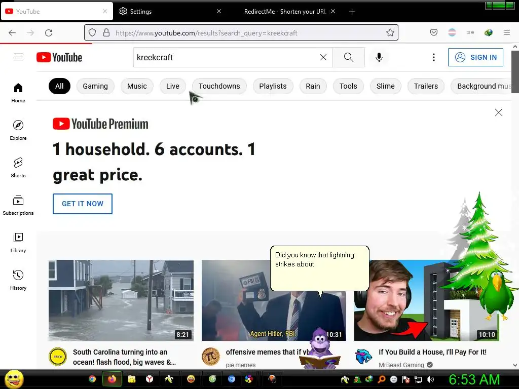Click the smiley Start button

(x=14, y=379)
